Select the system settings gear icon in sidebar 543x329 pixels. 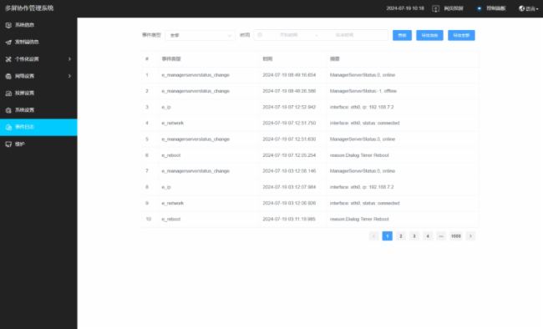[x=8, y=110]
